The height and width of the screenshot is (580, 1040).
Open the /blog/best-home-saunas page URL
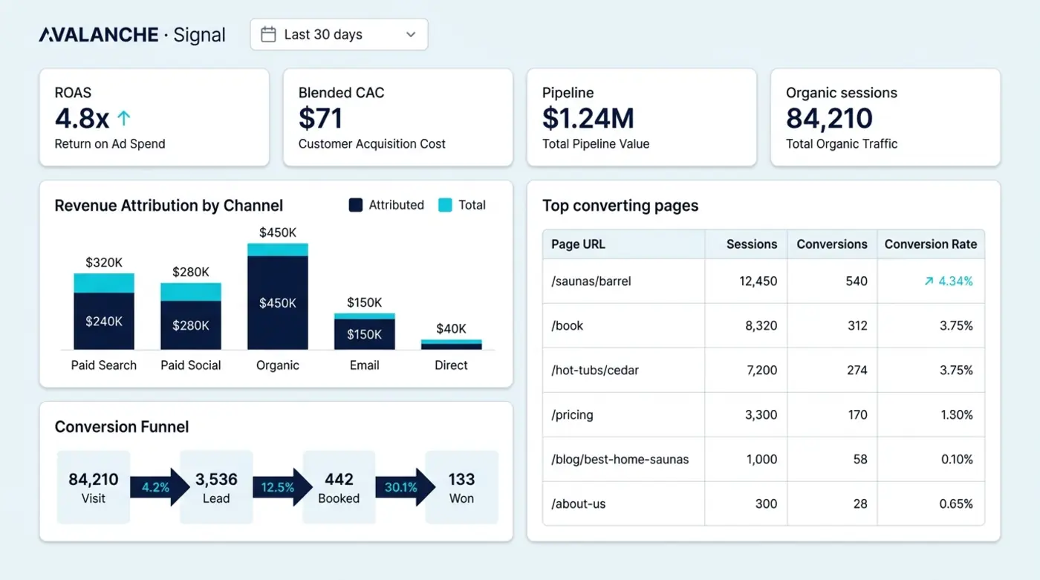(620, 459)
